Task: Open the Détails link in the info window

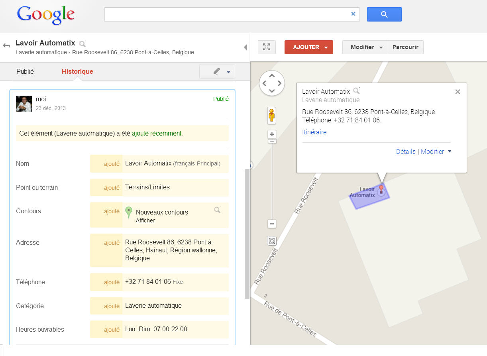Action: coord(406,151)
